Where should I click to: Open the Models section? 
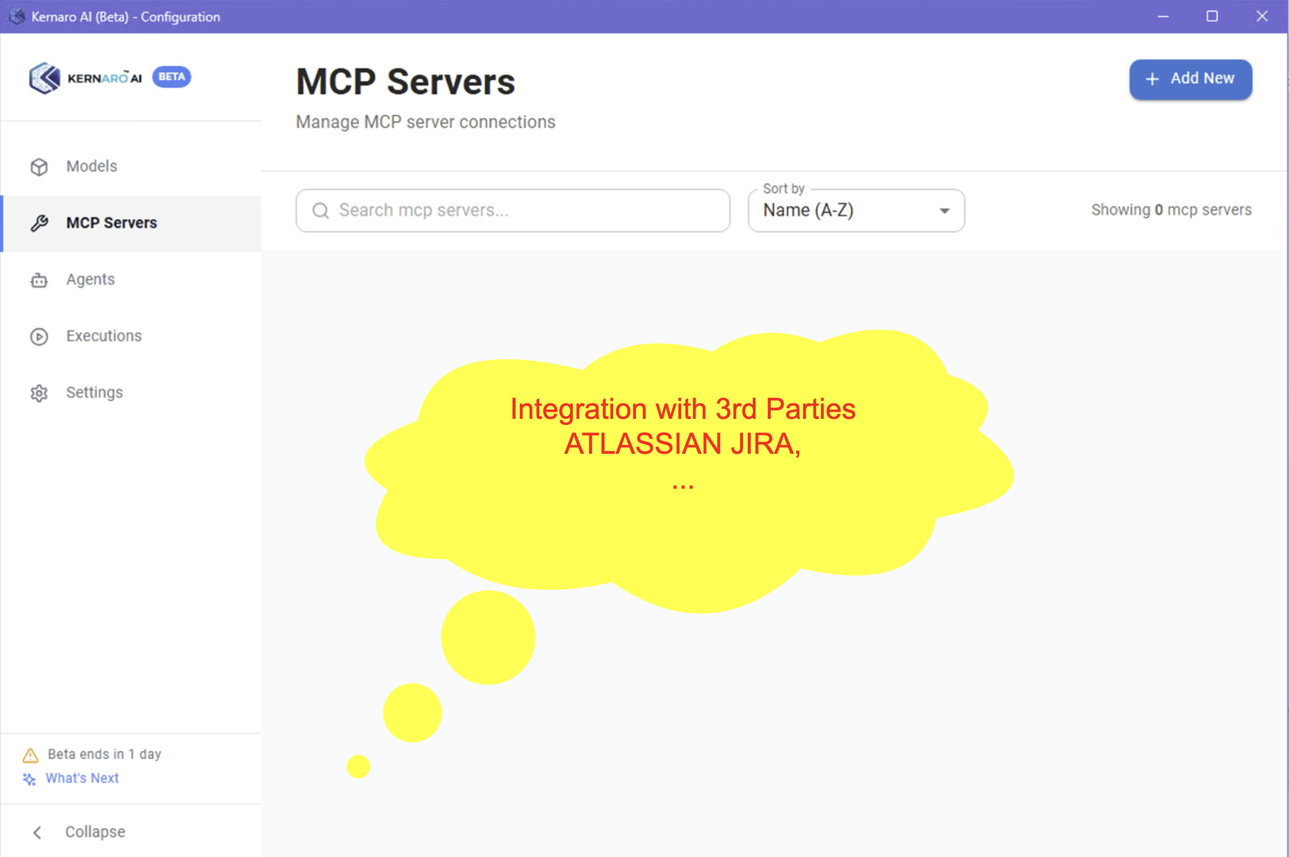tap(131, 166)
